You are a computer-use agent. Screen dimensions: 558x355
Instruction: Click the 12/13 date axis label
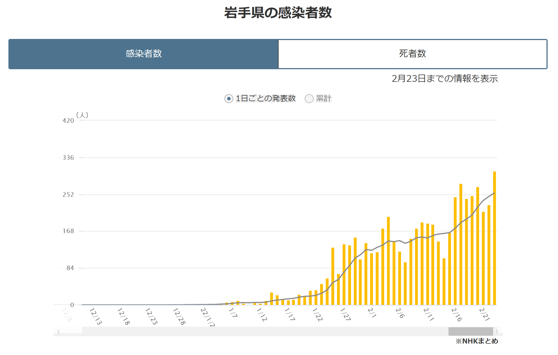(95, 317)
